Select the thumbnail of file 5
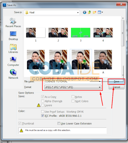 [36, 60]
